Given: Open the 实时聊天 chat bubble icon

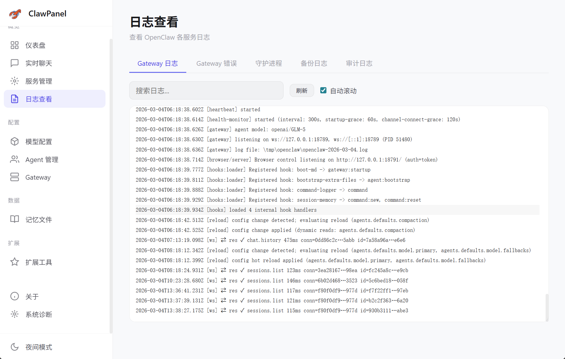Looking at the screenshot, I should point(14,63).
